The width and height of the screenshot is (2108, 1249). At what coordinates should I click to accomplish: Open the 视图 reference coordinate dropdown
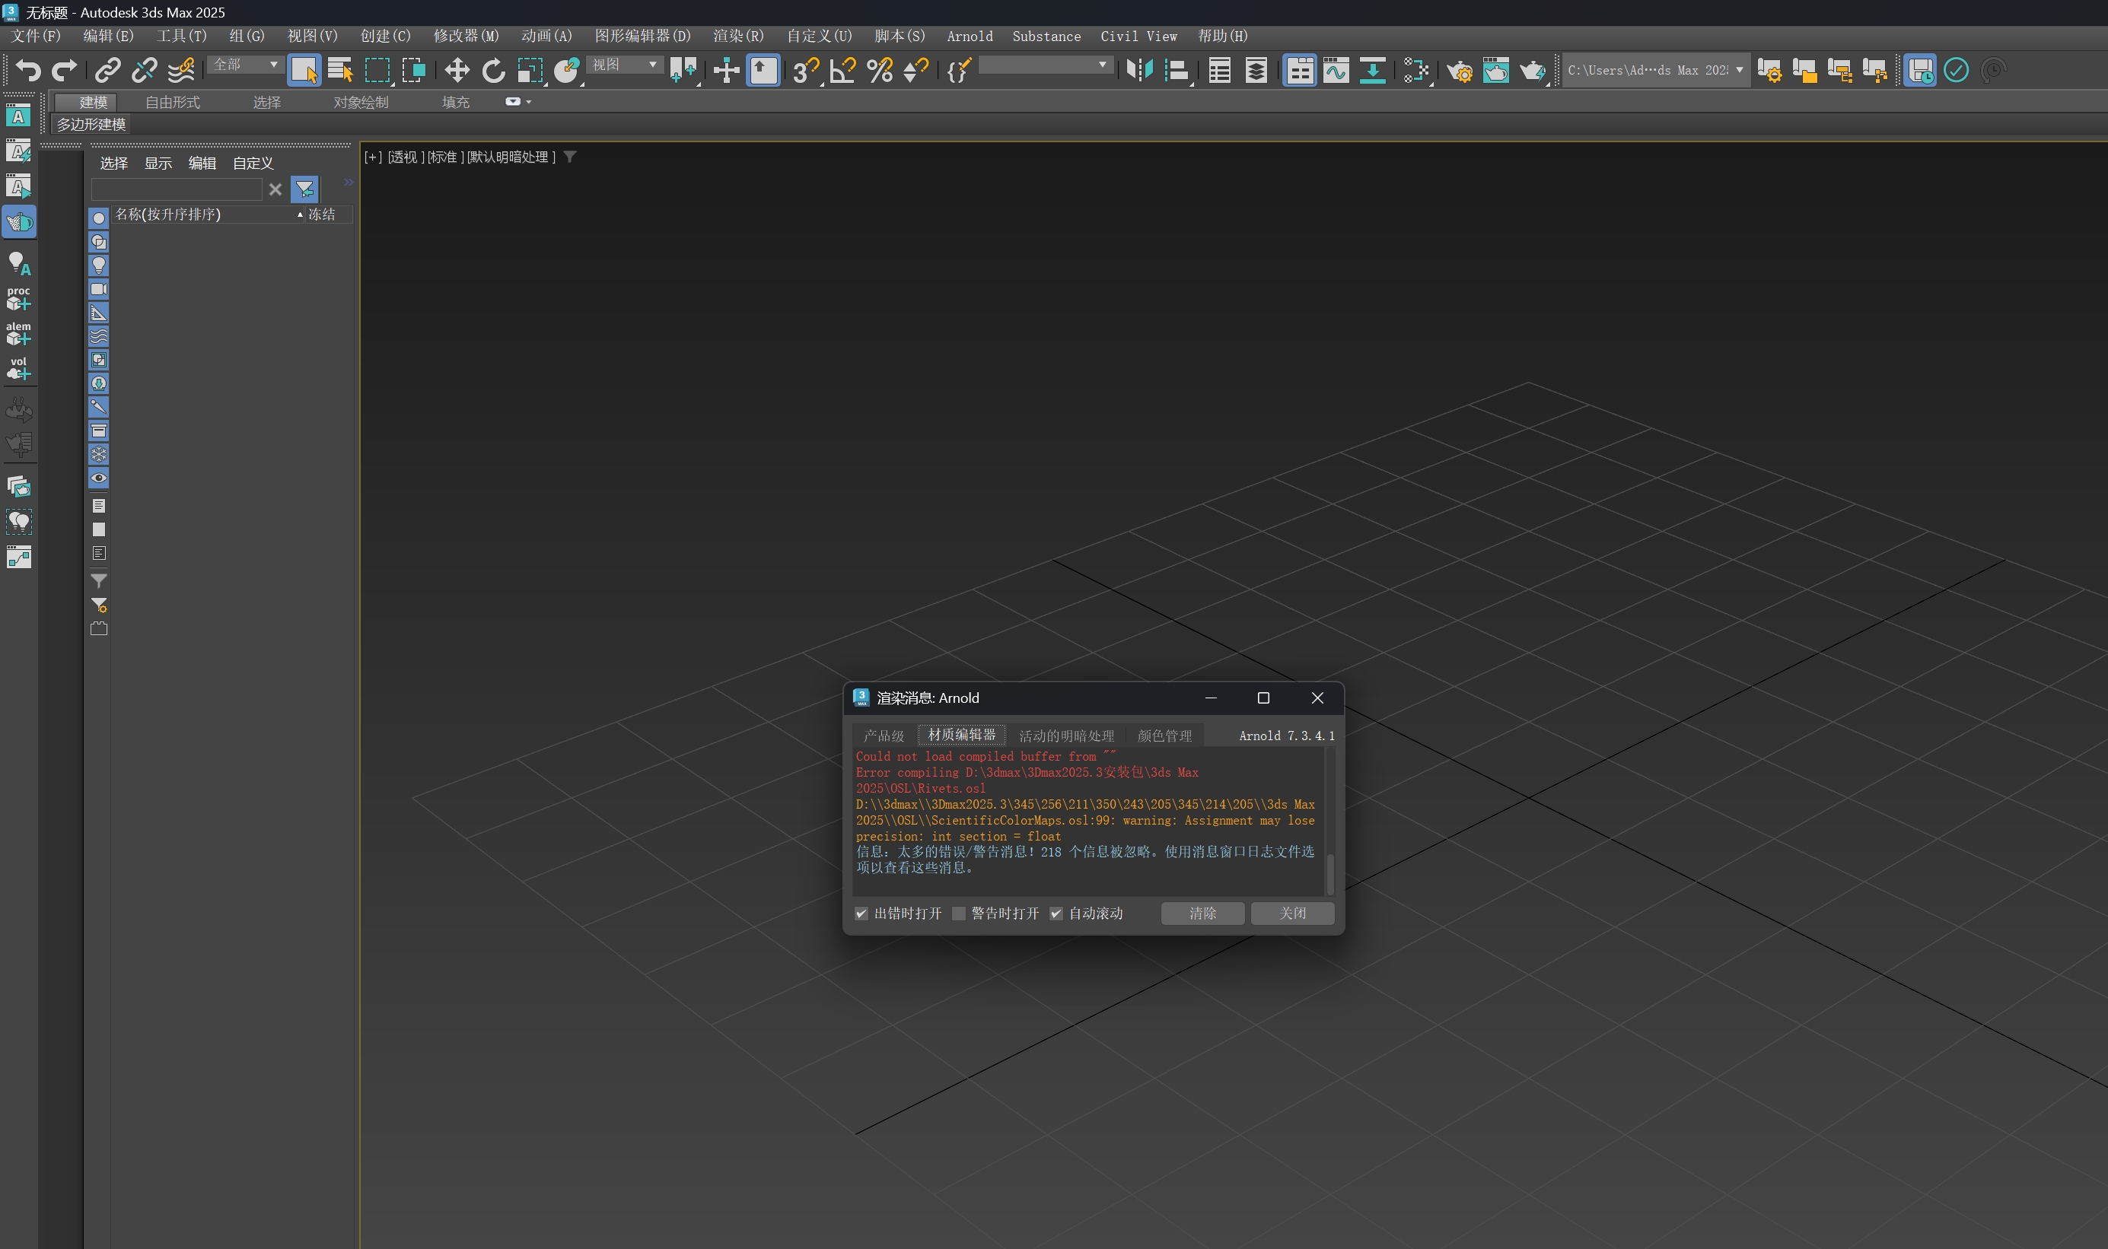pyautogui.click(x=656, y=65)
